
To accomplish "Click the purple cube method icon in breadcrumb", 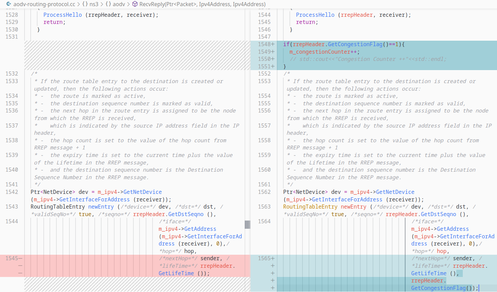I will tap(135, 4).
